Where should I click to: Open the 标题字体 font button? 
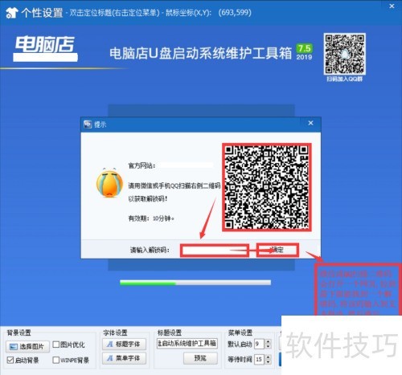(124, 344)
